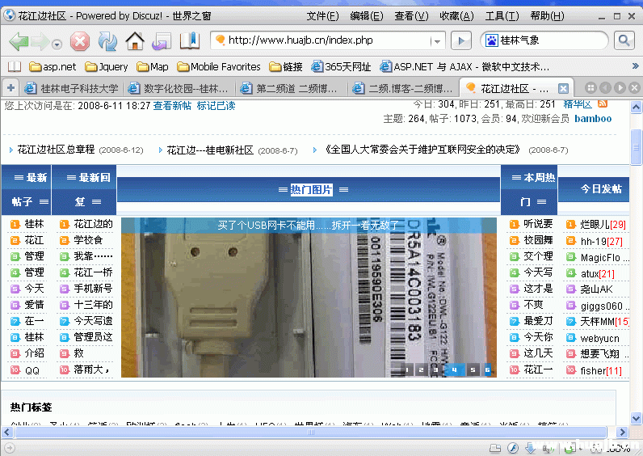
Task: Click the RSS feed icon on page
Action: click(603, 104)
